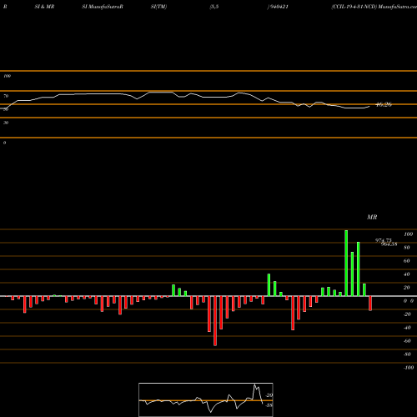417x417 pixels.
Task: Click the 'SI(TM)' header label
Action: point(158,7)
